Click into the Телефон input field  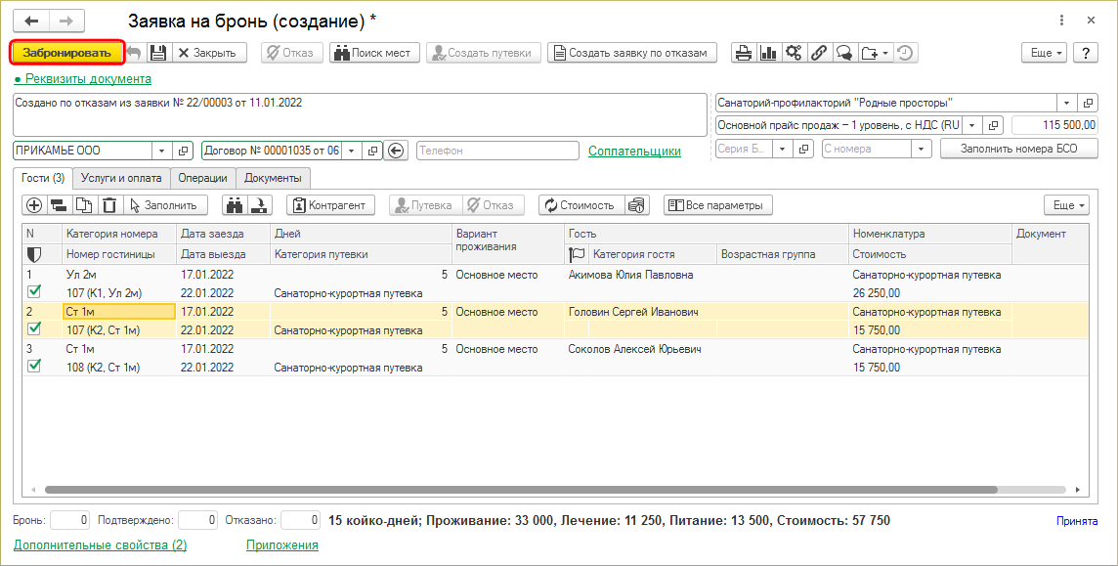(x=497, y=151)
